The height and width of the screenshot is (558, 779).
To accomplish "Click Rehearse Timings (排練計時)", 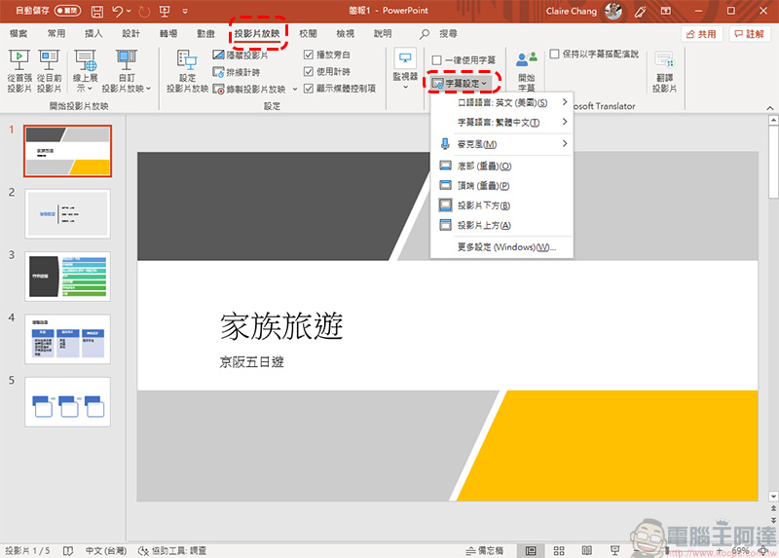I will [236, 72].
